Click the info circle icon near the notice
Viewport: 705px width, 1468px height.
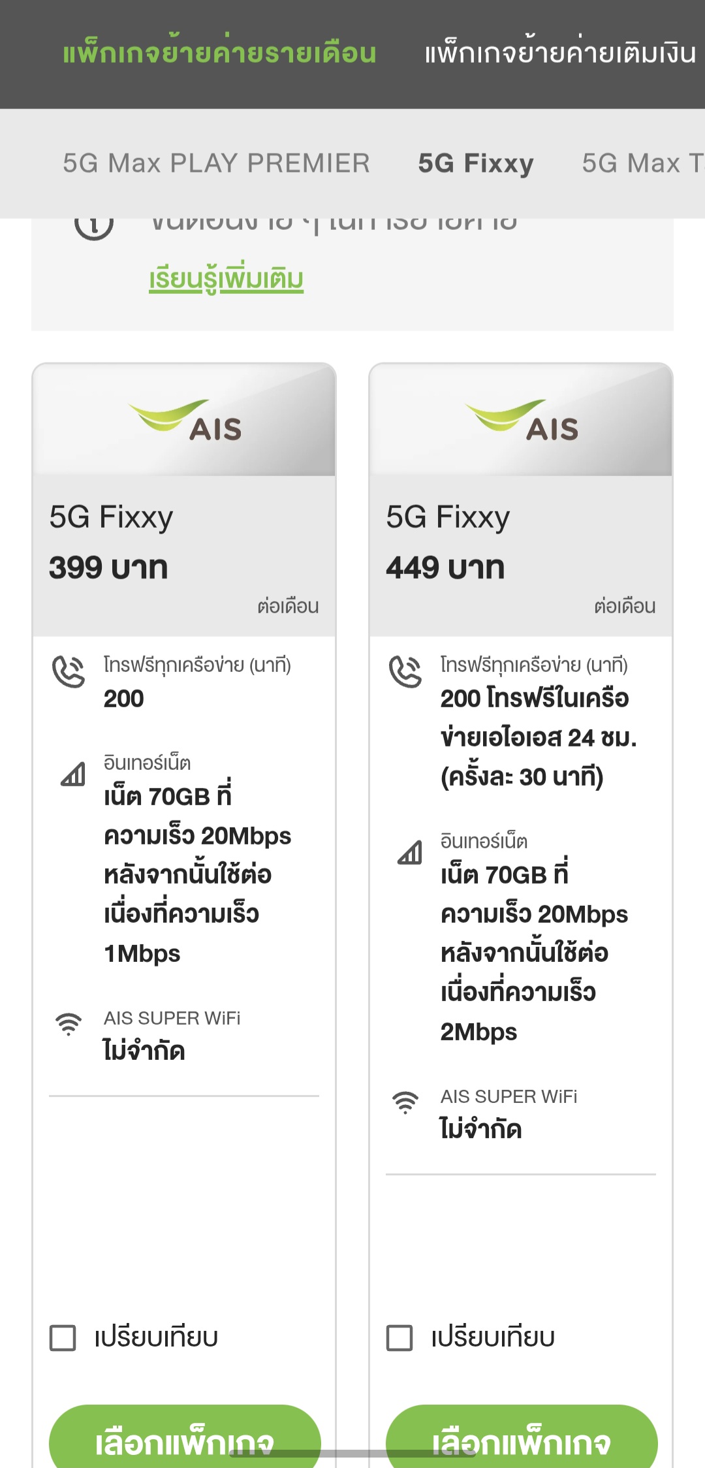94,225
